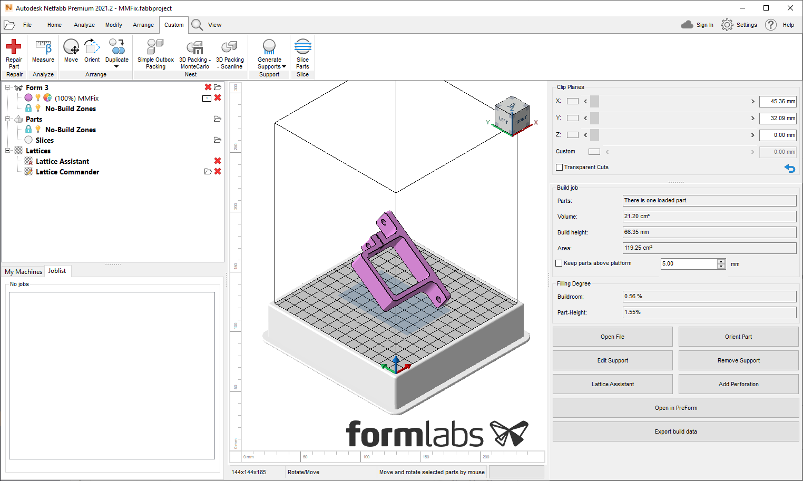This screenshot has height=481, width=803.
Task: Click the folder icon on Lattice Commander row
Action: (x=208, y=172)
